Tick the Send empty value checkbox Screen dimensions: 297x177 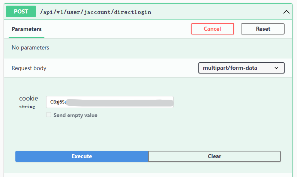click(x=48, y=115)
